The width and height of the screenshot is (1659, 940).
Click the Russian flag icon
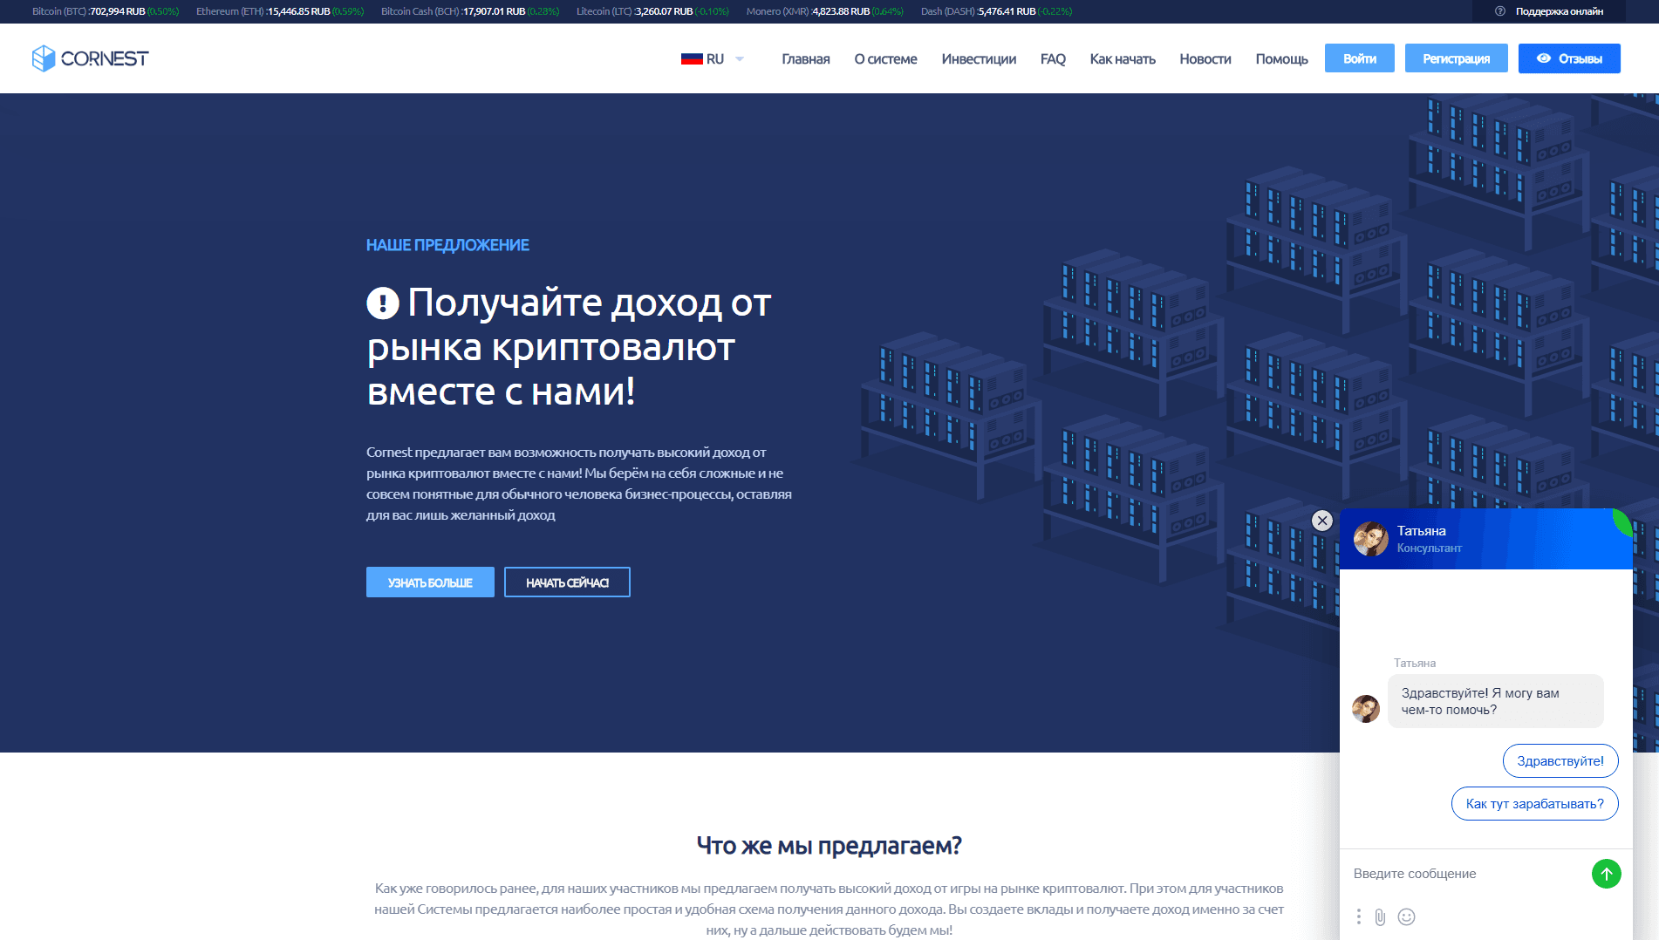point(691,58)
